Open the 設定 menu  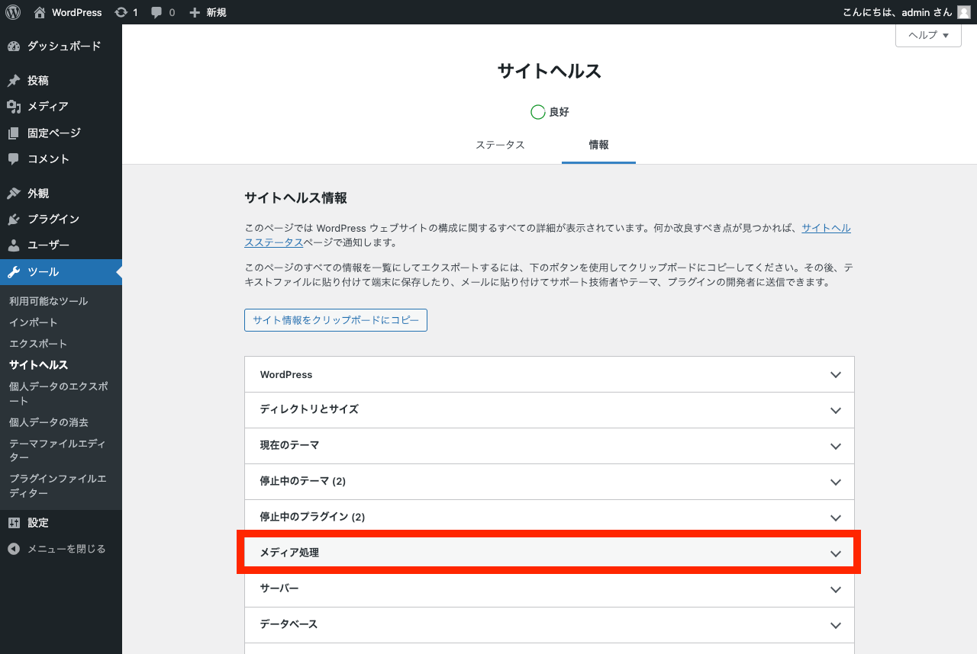pos(61,523)
